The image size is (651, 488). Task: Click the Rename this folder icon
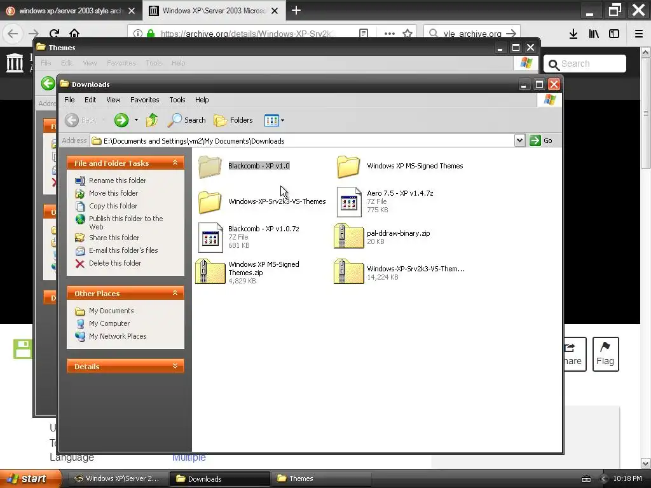tap(80, 180)
